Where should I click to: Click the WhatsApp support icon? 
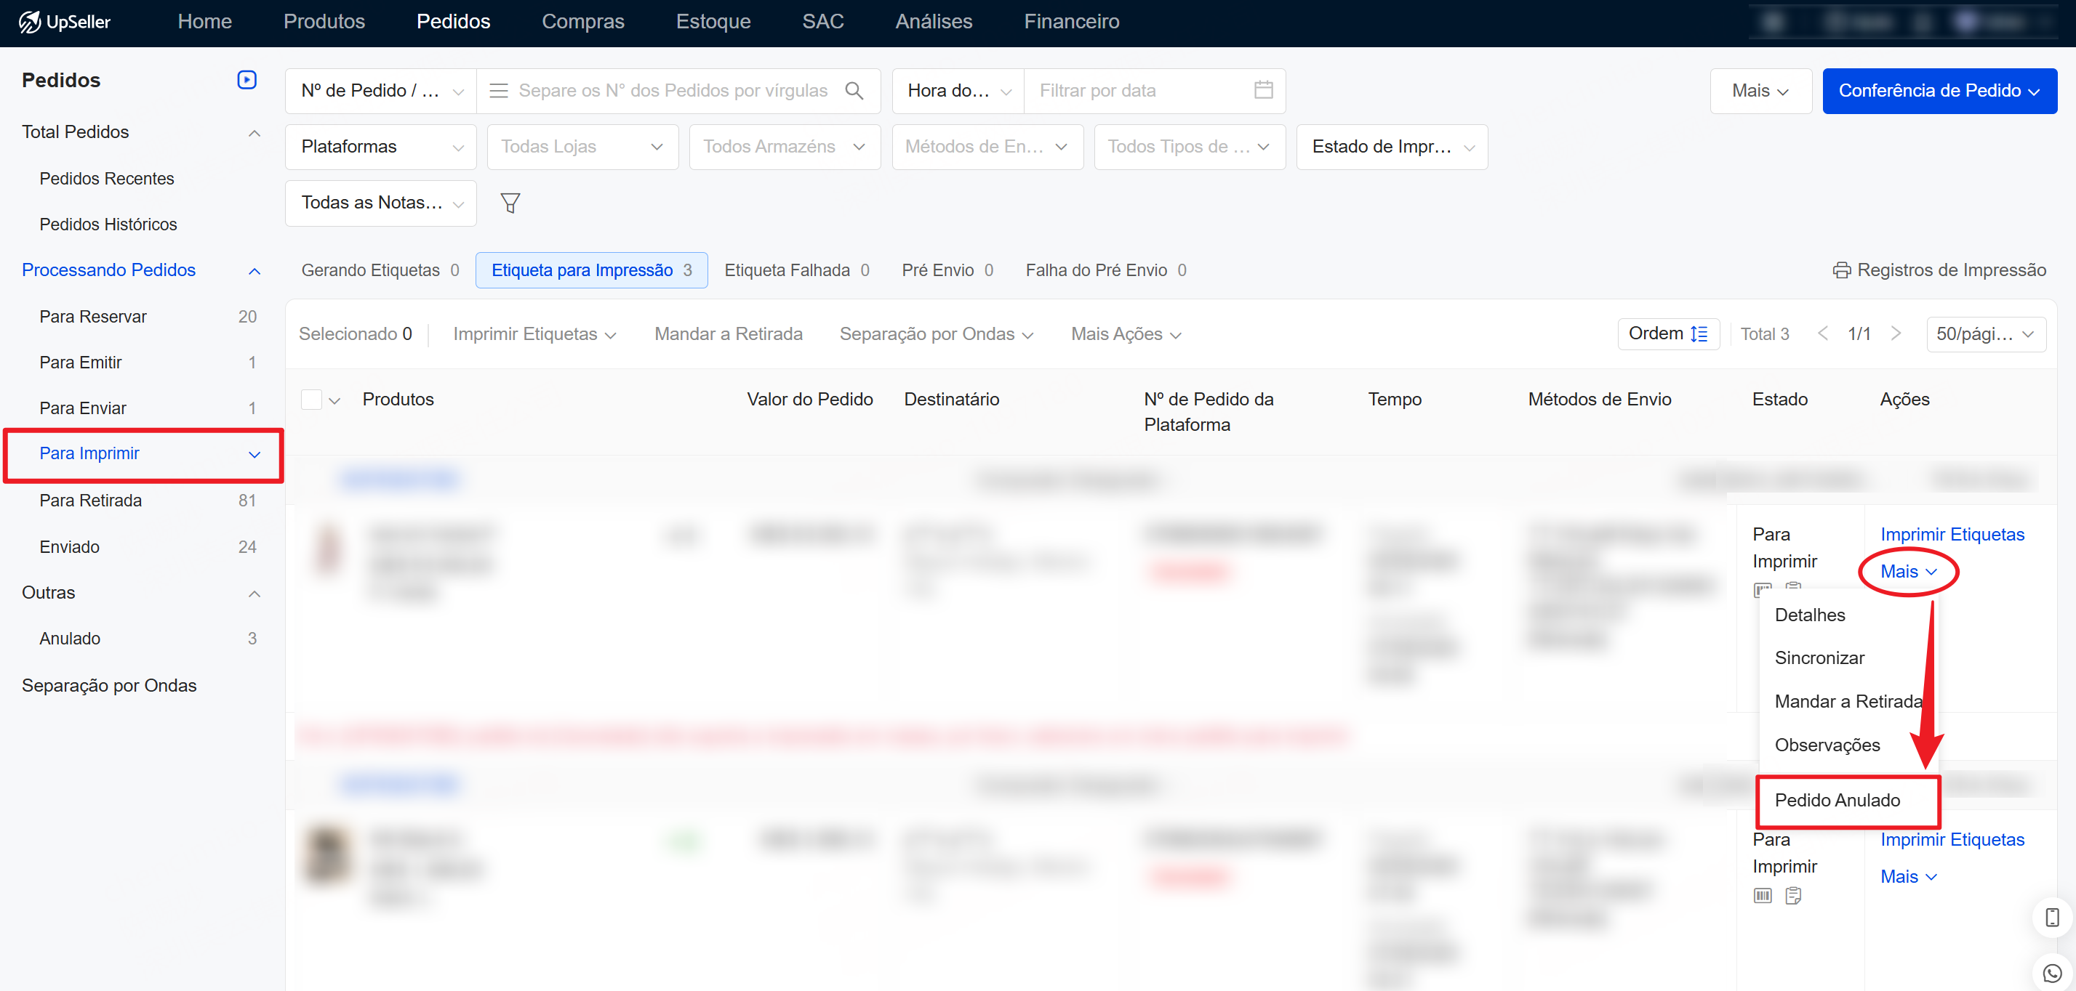[2052, 973]
